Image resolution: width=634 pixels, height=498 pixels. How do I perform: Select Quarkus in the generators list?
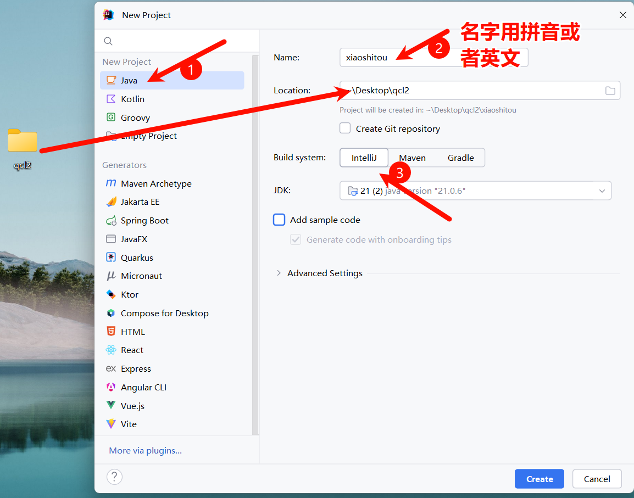pyautogui.click(x=172, y=258)
